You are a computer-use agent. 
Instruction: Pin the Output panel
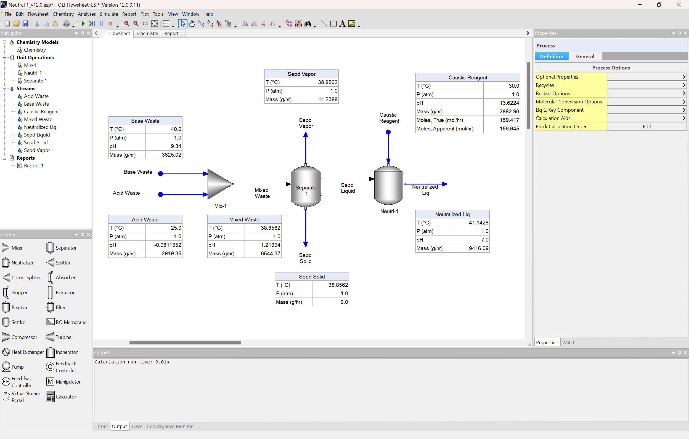coord(680,352)
